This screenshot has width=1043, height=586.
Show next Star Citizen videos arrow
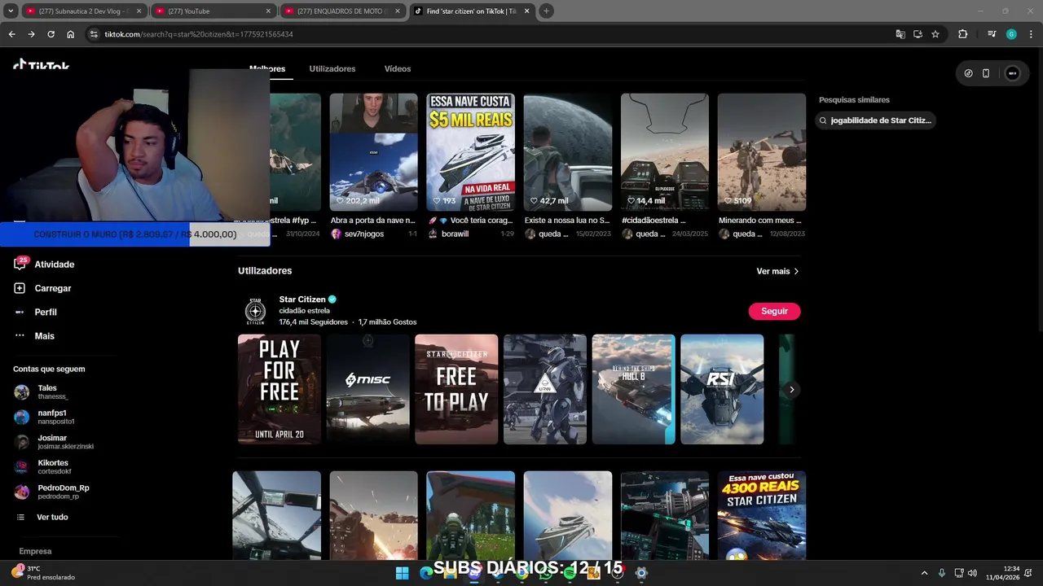coord(791,389)
